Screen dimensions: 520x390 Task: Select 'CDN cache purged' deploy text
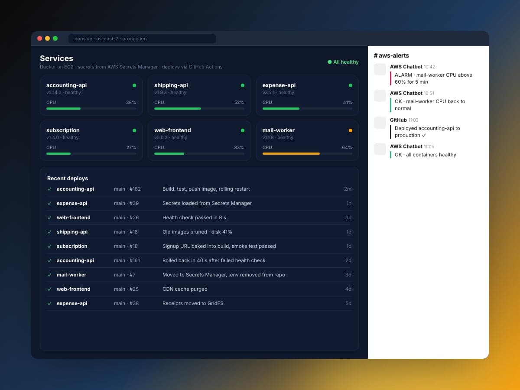185,289
